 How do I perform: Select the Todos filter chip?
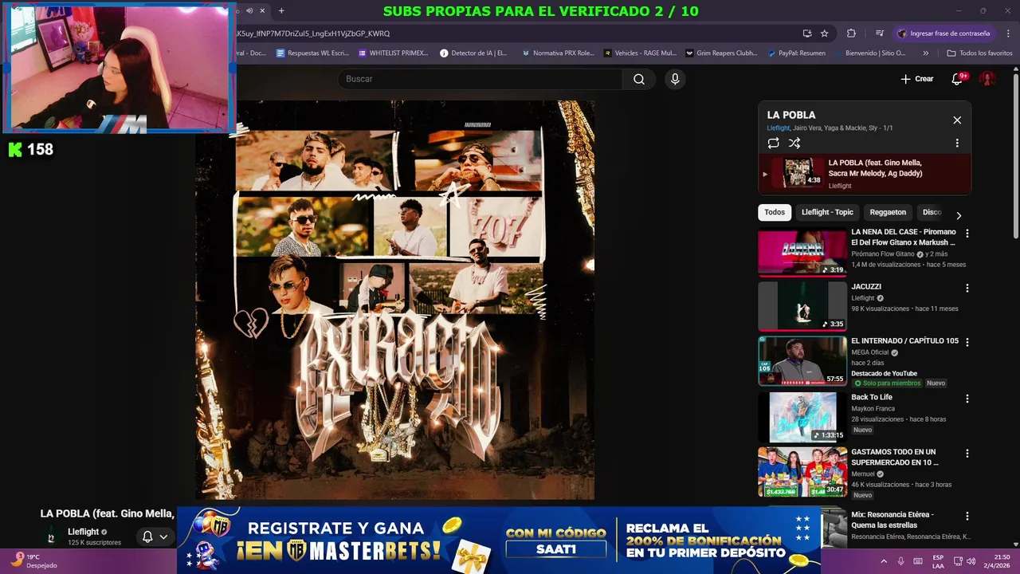775,212
